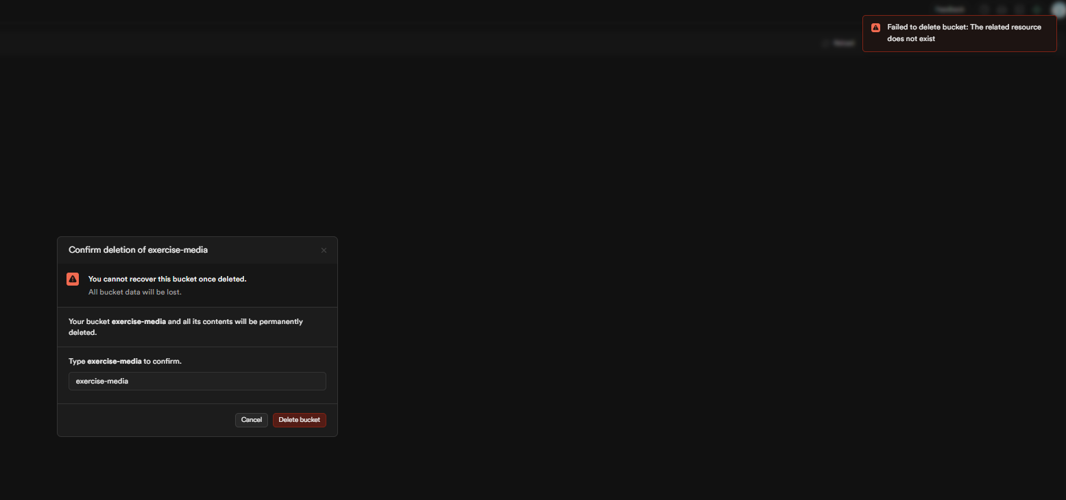Open the user avatar menu
Screen dimensions: 1066x500
tap(1058, 10)
